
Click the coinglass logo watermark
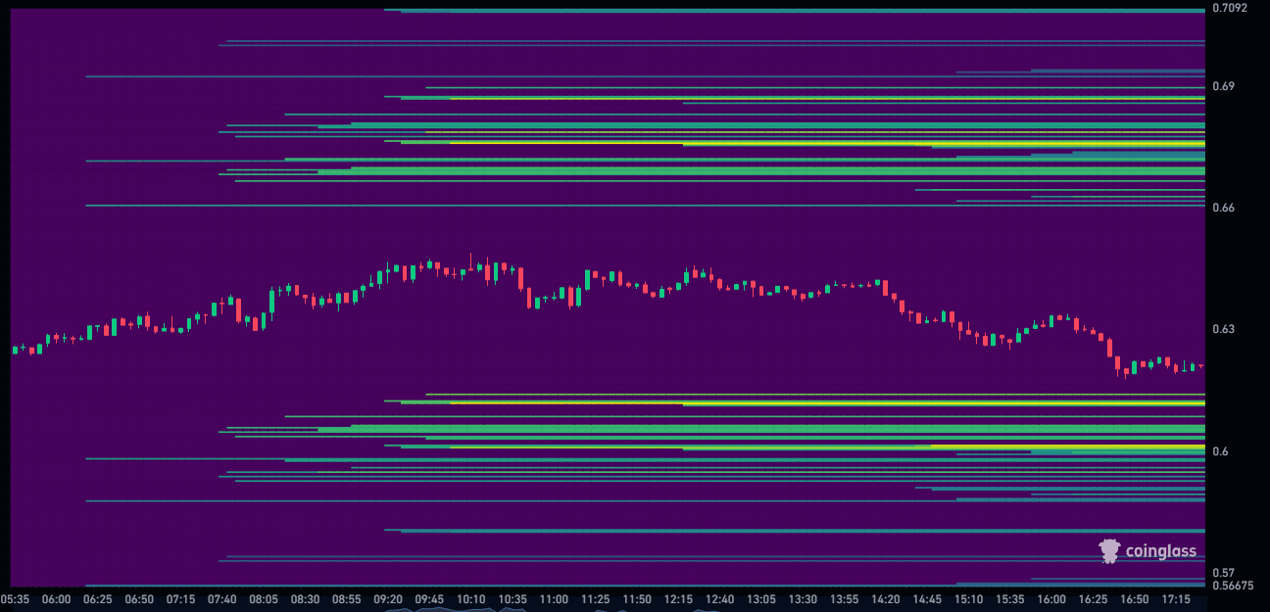pos(1148,551)
